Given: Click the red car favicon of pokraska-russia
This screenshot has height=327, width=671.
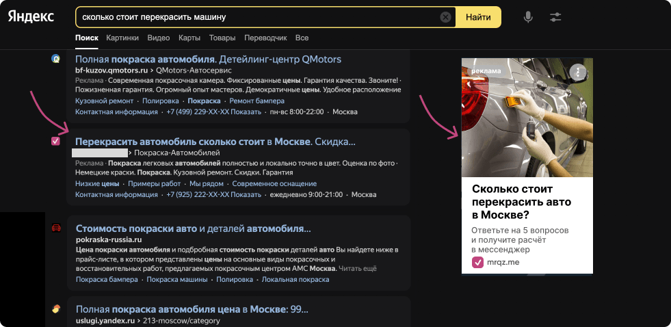Looking at the screenshot, I should pyautogui.click(x=56, y=228).
